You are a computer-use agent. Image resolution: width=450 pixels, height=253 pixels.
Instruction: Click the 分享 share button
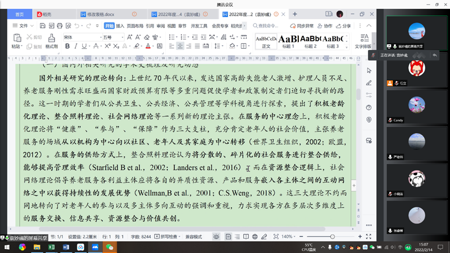tap(343, 25)
